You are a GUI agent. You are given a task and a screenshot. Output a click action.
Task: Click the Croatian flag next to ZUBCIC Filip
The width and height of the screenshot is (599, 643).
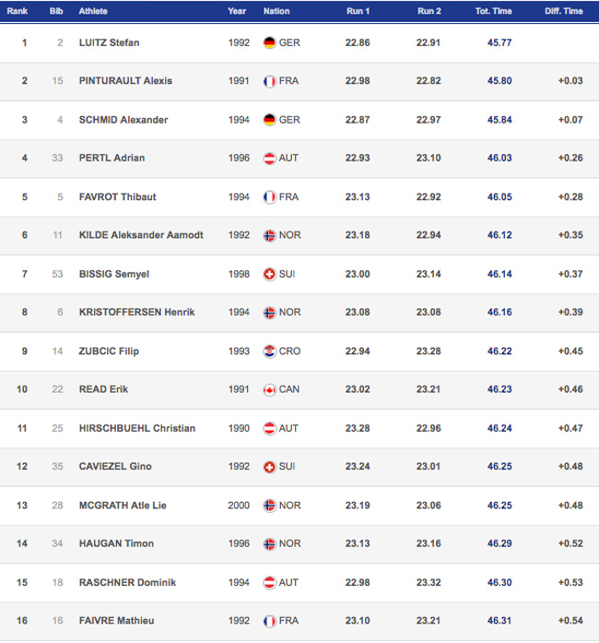tap(269, 351)
